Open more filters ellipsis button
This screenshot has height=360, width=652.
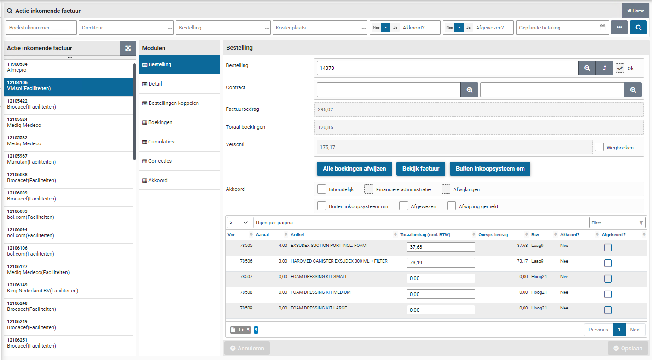pos(619,28)
